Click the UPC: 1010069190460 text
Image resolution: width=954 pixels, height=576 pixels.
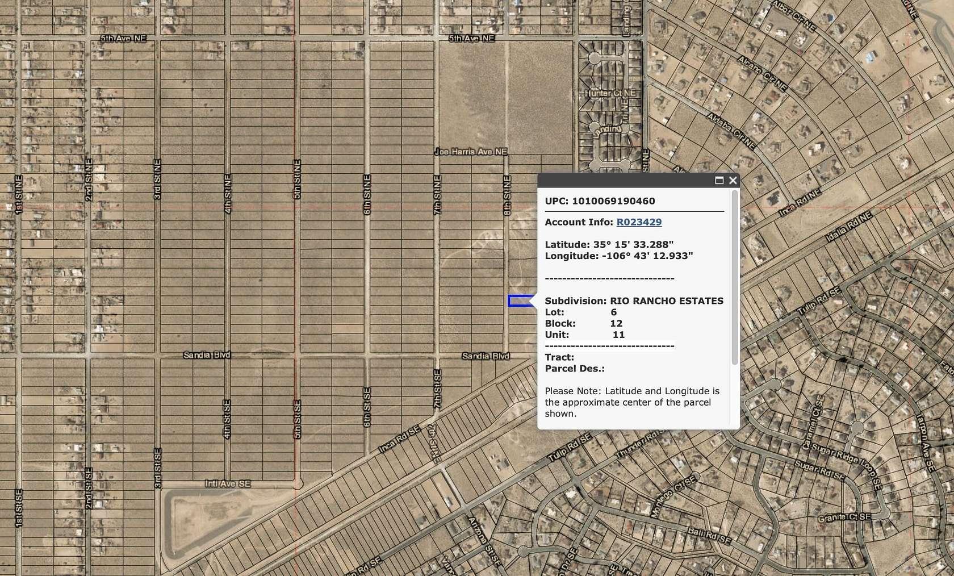(x=600, y=201)
